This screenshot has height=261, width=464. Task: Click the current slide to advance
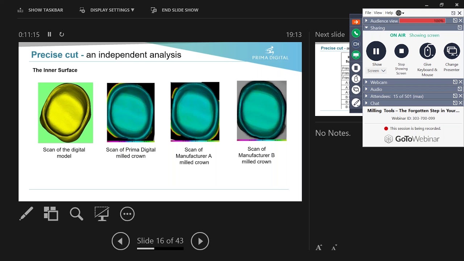tap(160, 122)
